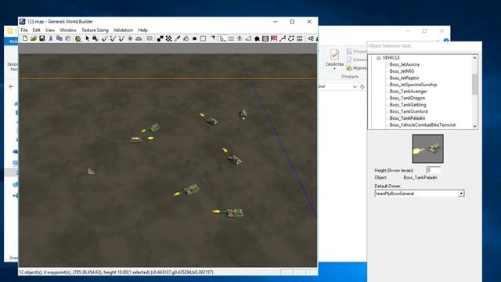The image size is (501, 282).
Task: Click the empty white square icon
Action: tap(203, 38)
